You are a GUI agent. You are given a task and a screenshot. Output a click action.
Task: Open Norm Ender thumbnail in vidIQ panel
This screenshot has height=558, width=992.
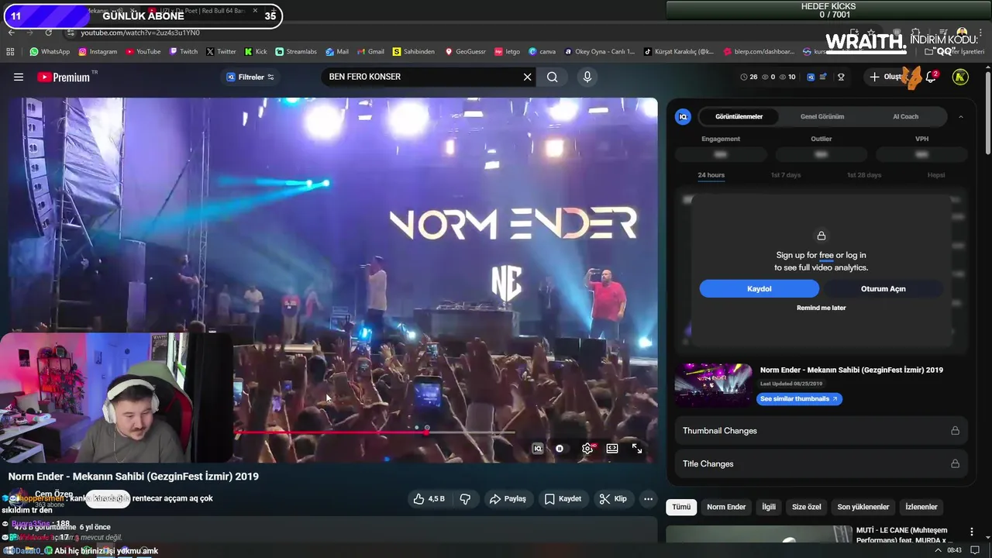point(713,384)
